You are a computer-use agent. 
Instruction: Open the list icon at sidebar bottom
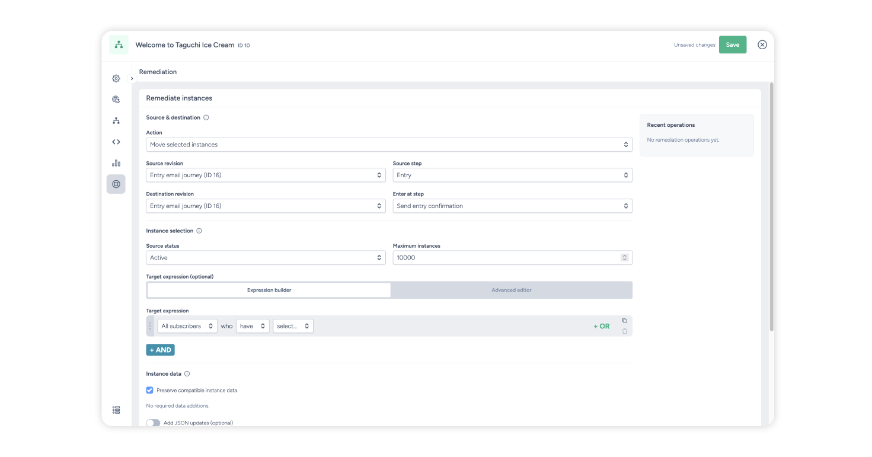click(116, 410)
